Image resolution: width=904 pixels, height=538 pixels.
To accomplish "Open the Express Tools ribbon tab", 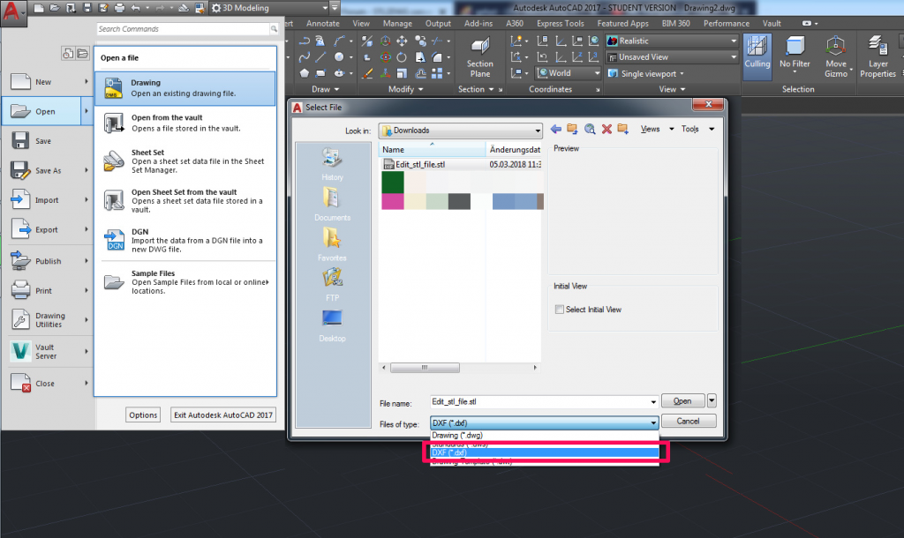I will [x=561, y=24].
